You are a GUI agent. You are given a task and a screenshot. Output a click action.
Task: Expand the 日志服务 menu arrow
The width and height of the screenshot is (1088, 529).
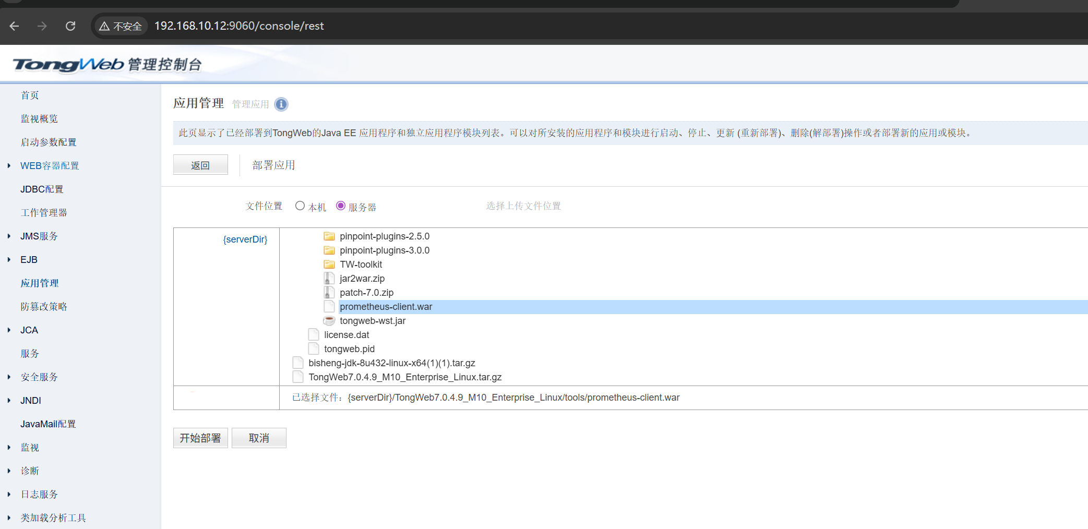click(9, 495)
